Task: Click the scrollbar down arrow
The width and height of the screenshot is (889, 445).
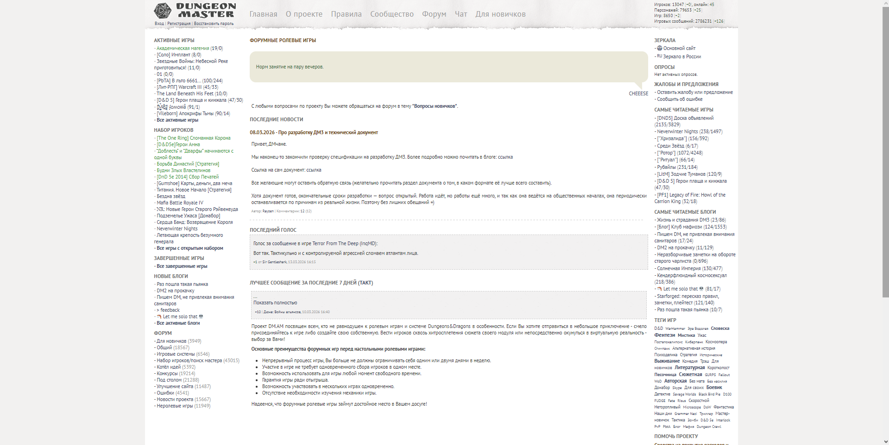Action: coord(885,442)
